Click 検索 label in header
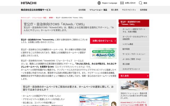Viewport: 170px width, 106px height. 145,3
